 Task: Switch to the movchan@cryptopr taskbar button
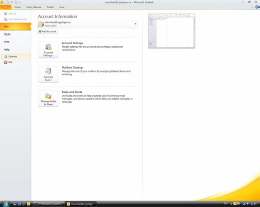[81, 204]
